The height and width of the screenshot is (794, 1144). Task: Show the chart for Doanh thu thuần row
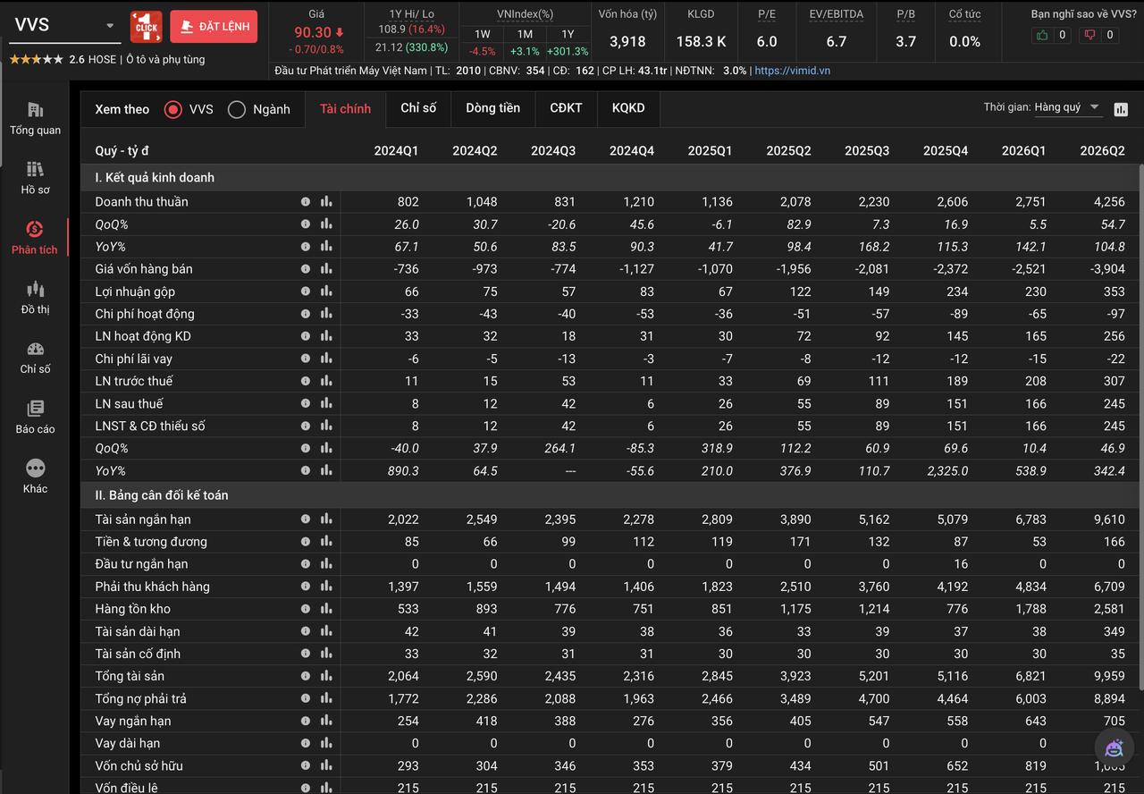(326, 202)
